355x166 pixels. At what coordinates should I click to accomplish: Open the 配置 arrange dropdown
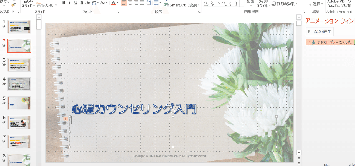point(250,3)
